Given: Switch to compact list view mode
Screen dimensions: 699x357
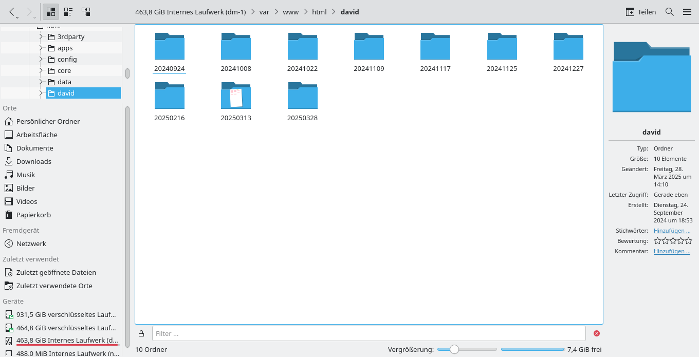Looking at the screenshot, I should pyautogui.click(x=68, y=12).
